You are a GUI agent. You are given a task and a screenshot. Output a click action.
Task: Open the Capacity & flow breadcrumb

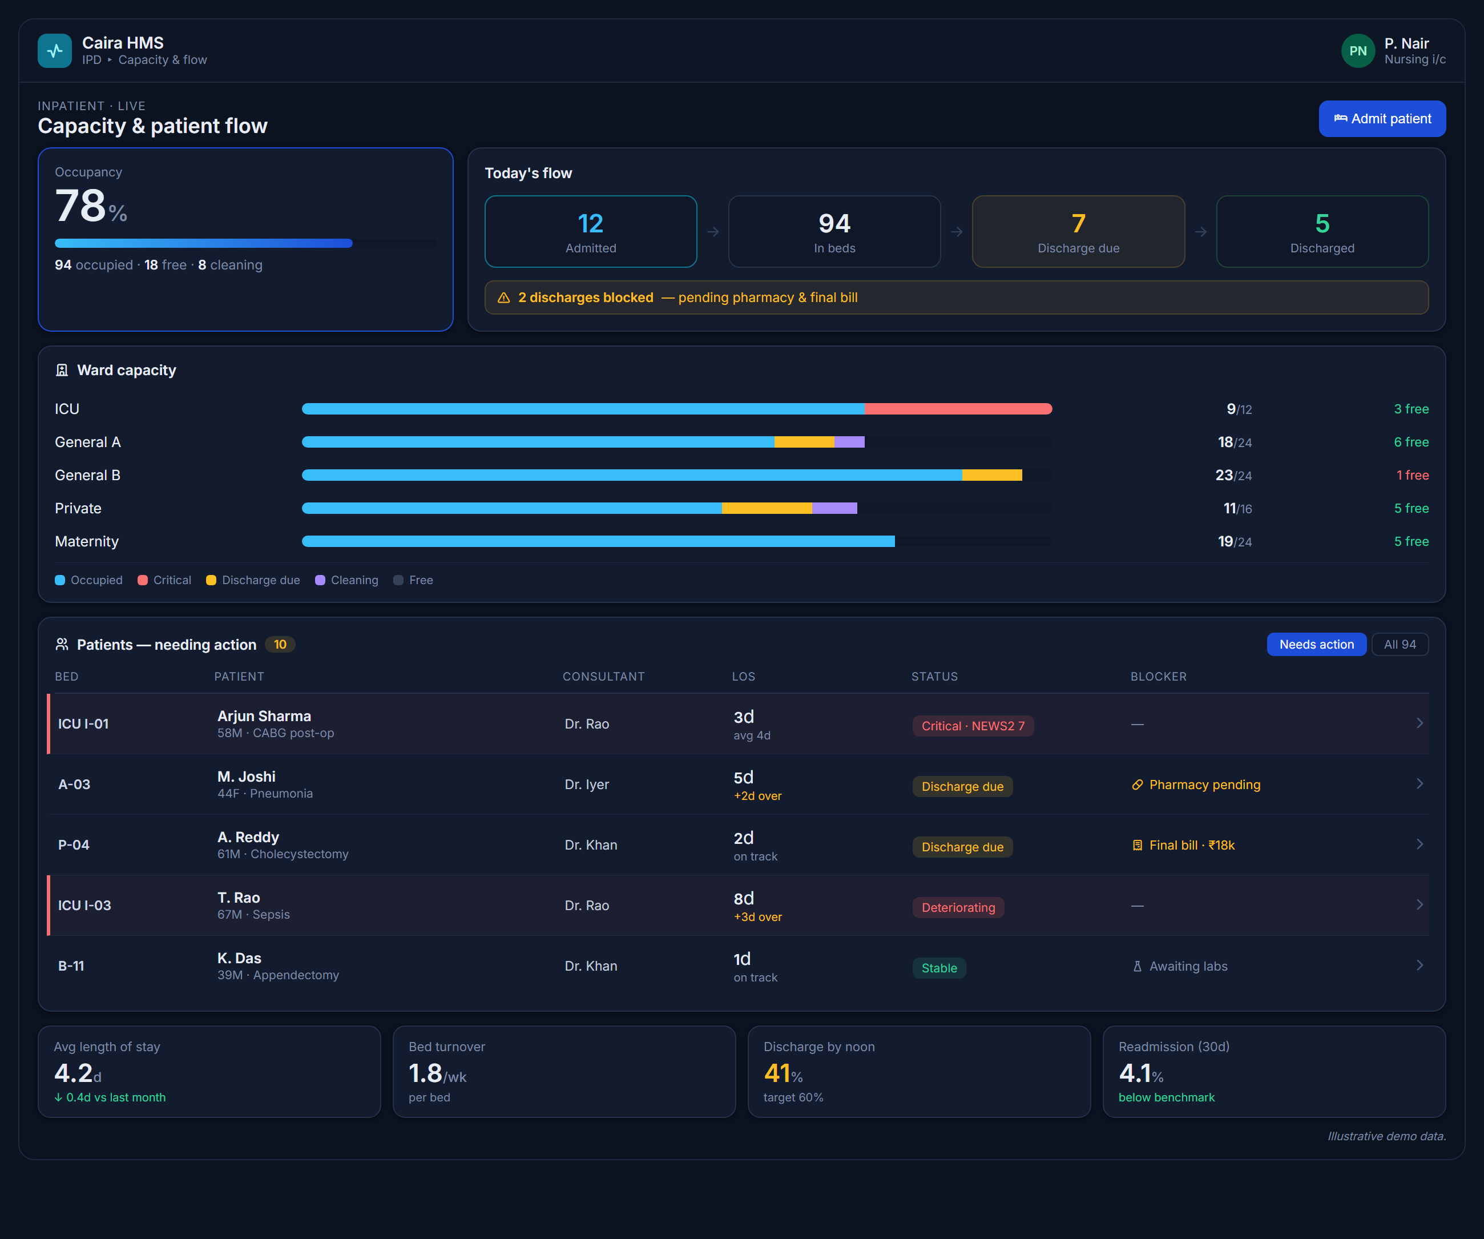pos(163,60)
